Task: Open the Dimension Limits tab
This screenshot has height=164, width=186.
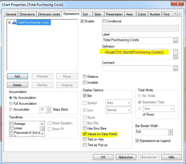Action: [x=49, y=14]
